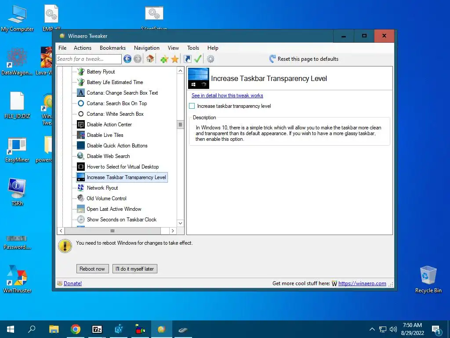Click I'll do it myself later
Screen dimensions: 450x338
click(134, 269)
